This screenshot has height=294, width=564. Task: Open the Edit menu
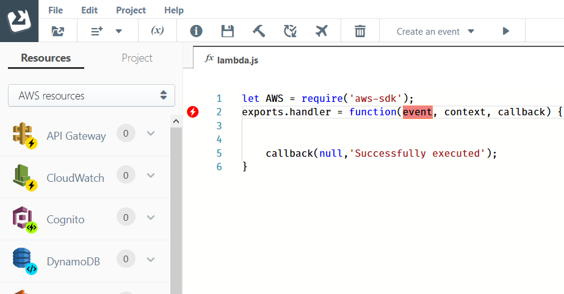tap(89, 10)
